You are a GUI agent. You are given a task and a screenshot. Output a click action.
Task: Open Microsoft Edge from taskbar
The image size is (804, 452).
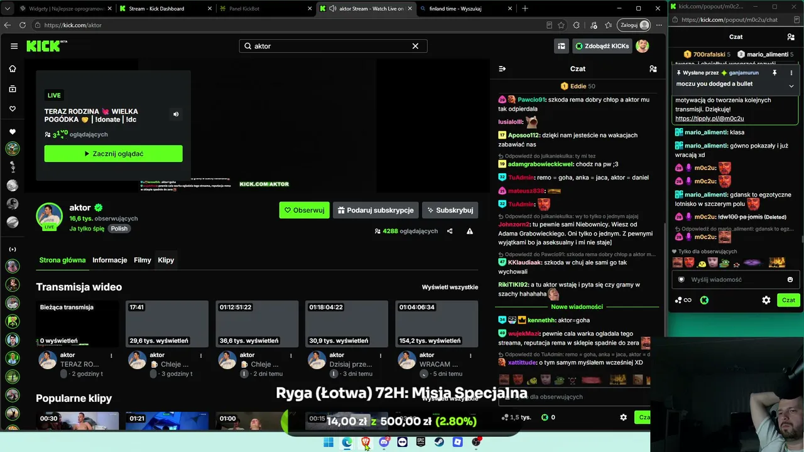(x=347, y=442)
